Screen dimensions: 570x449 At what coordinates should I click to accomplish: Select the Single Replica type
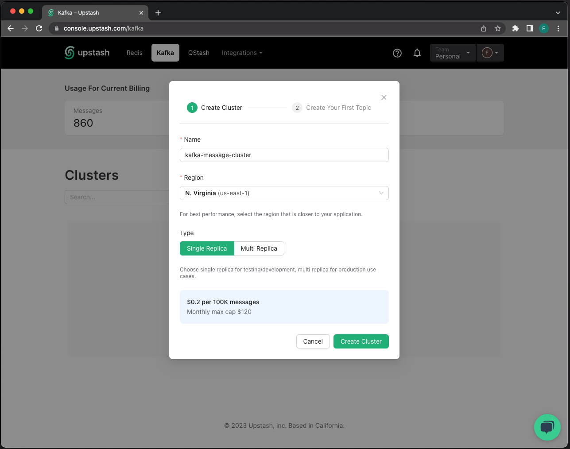pos(207,248)
